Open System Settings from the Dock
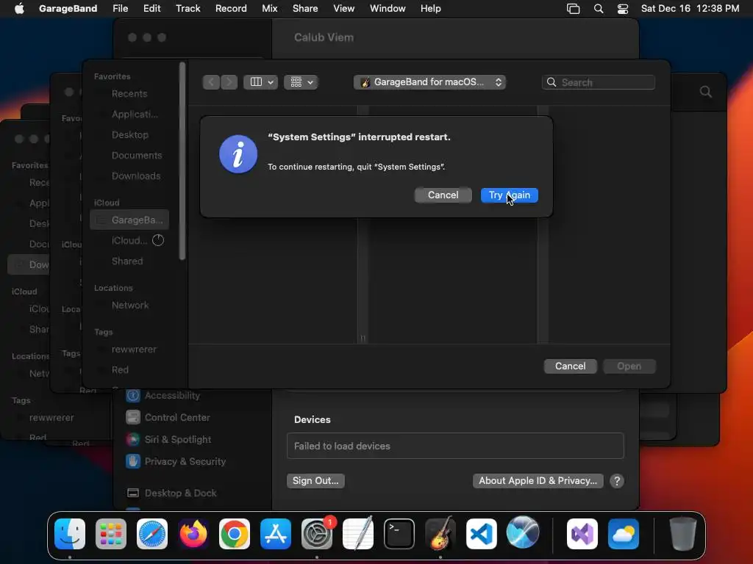 click(317, 534)
